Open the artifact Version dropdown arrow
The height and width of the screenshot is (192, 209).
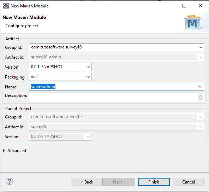point(88,67)
